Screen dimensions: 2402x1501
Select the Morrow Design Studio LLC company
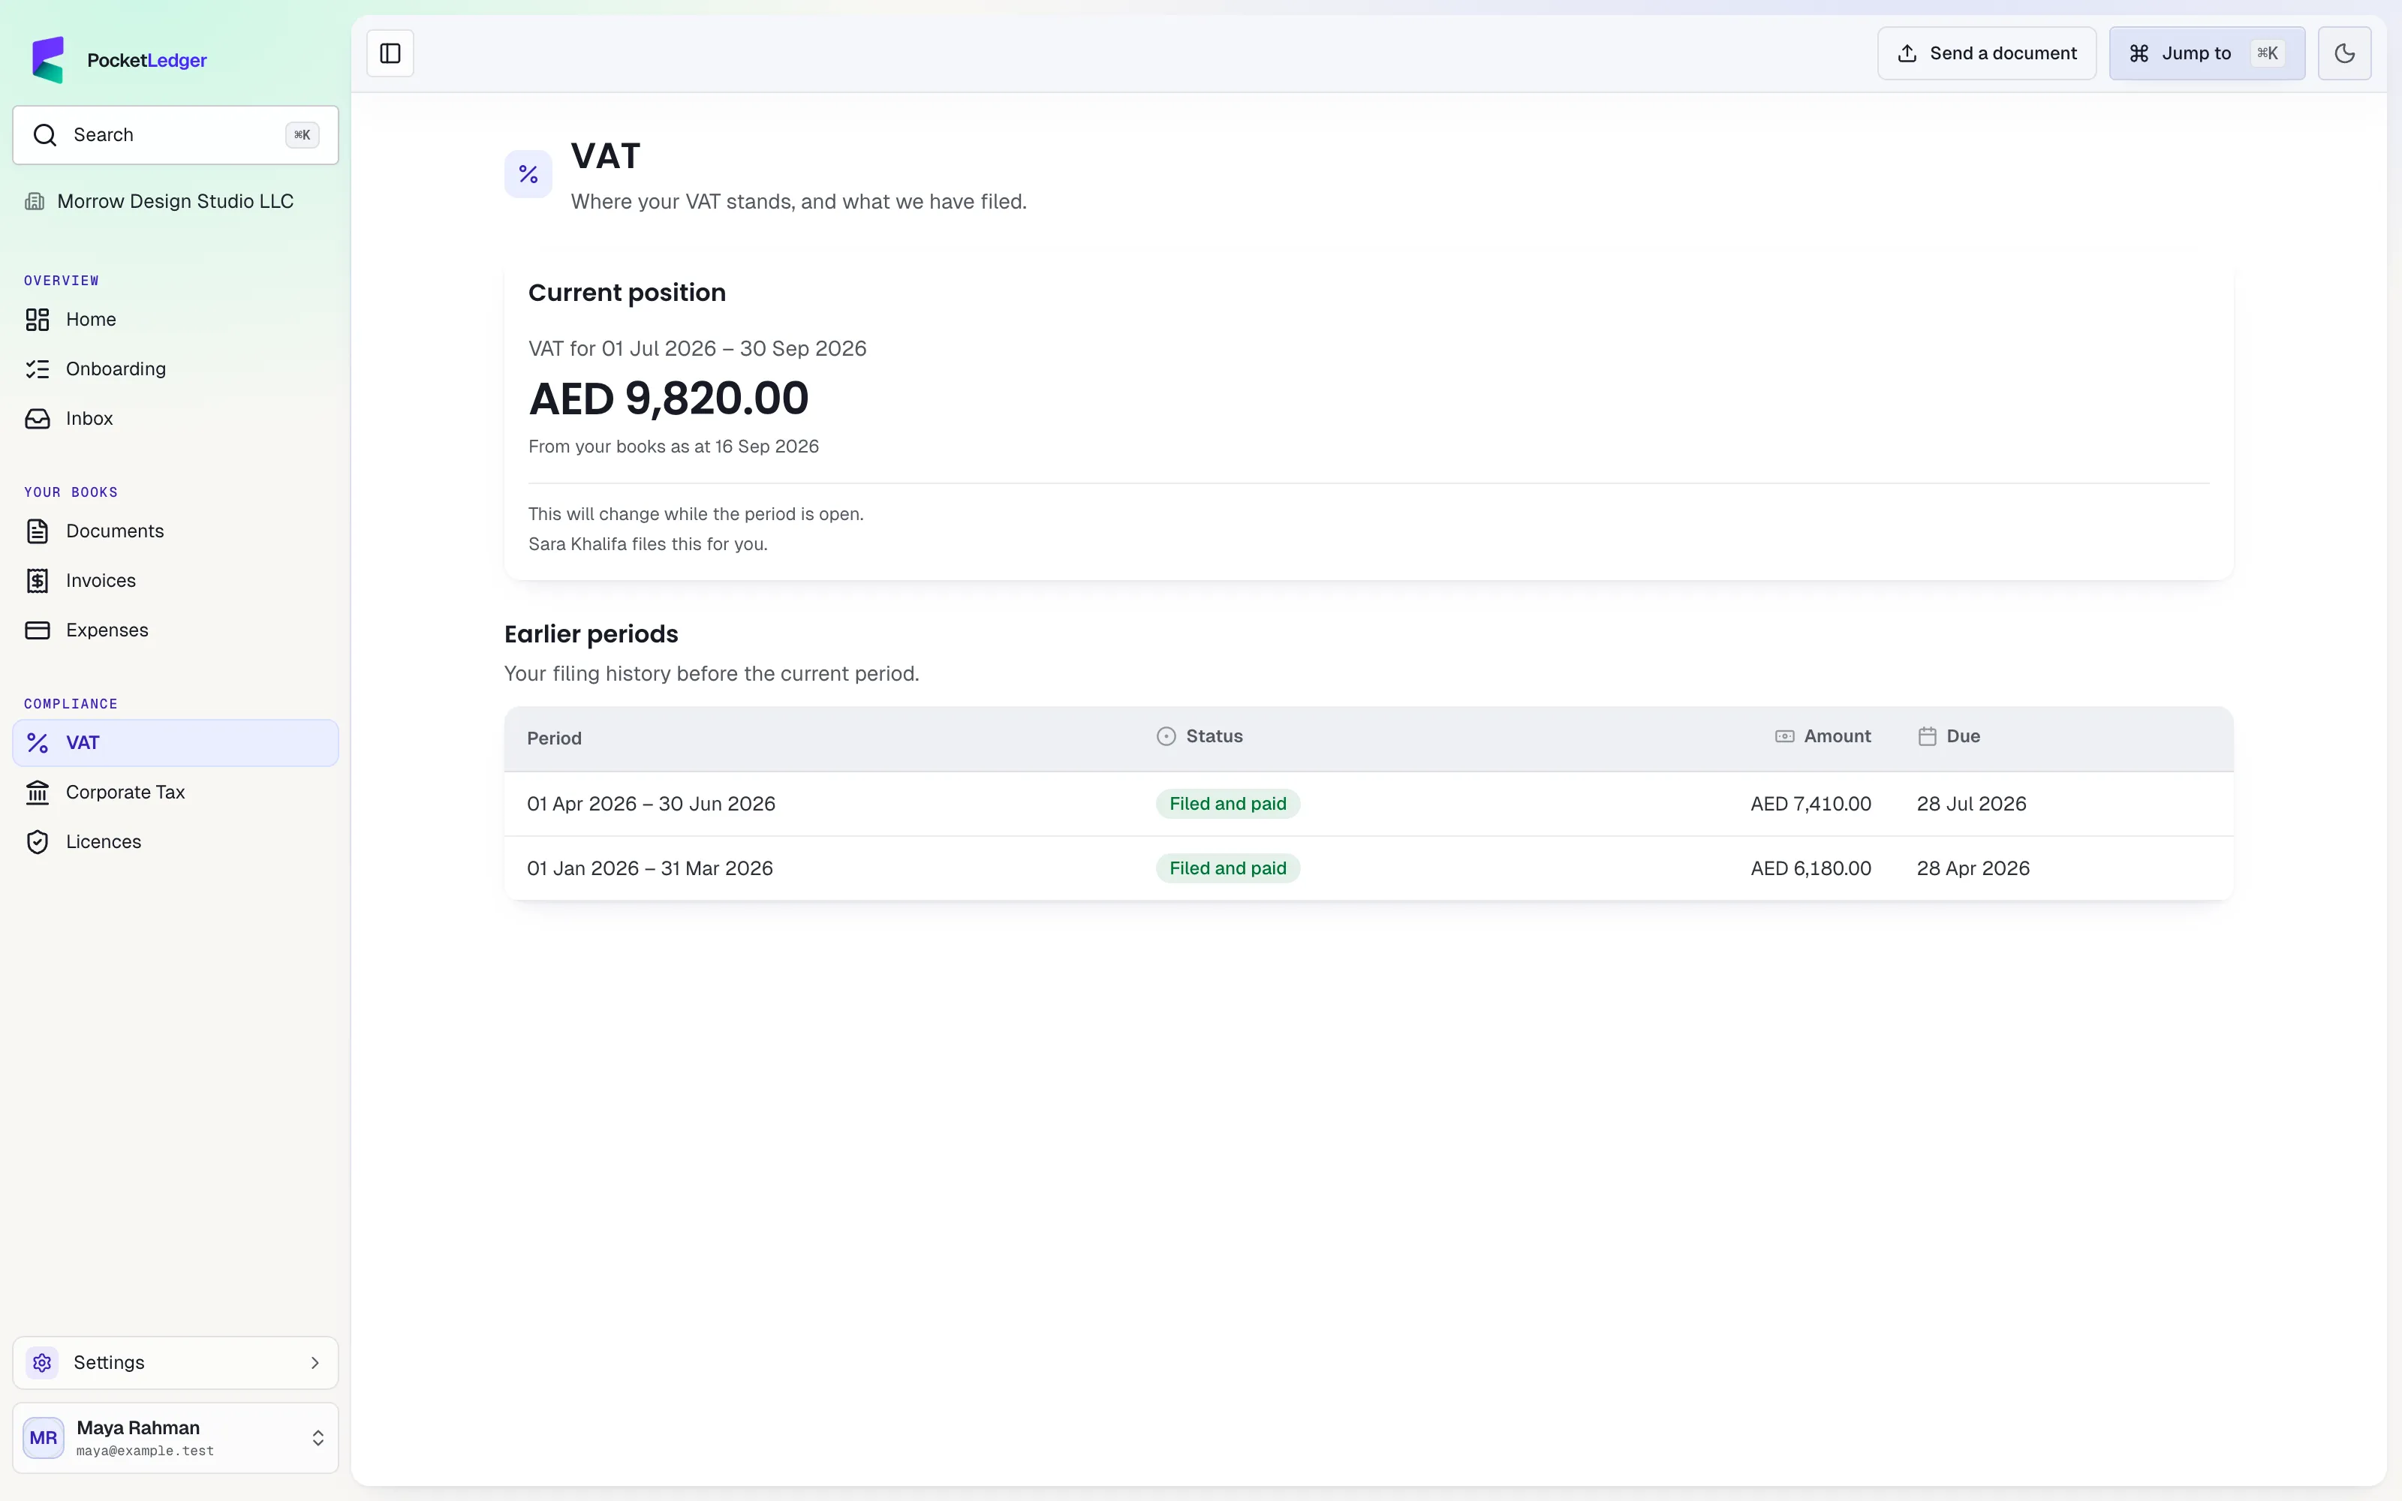(x=176, y=202)
